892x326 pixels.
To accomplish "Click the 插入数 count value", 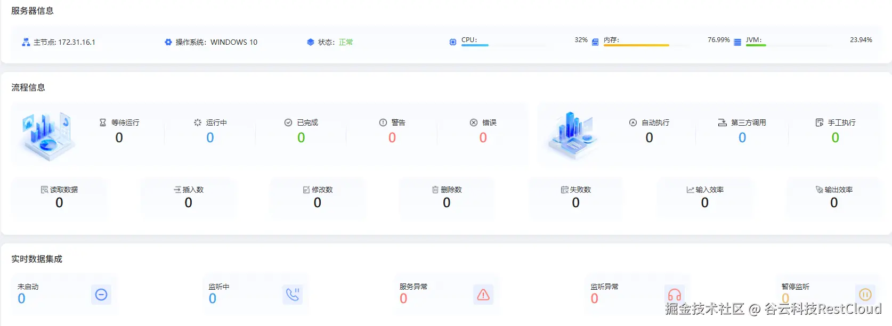I will (189, 203).
